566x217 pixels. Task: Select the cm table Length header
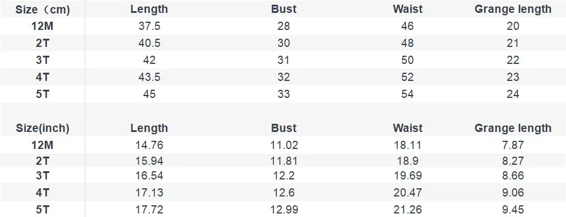(x=149, y=9)
